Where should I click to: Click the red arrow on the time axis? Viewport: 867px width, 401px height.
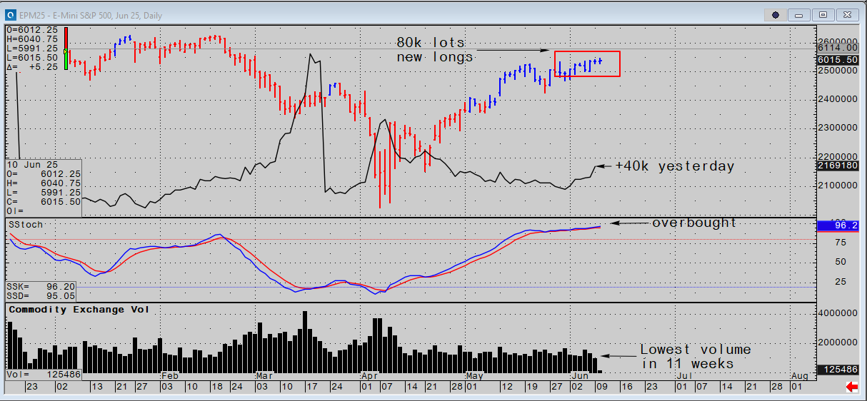[x=852, y=386]
